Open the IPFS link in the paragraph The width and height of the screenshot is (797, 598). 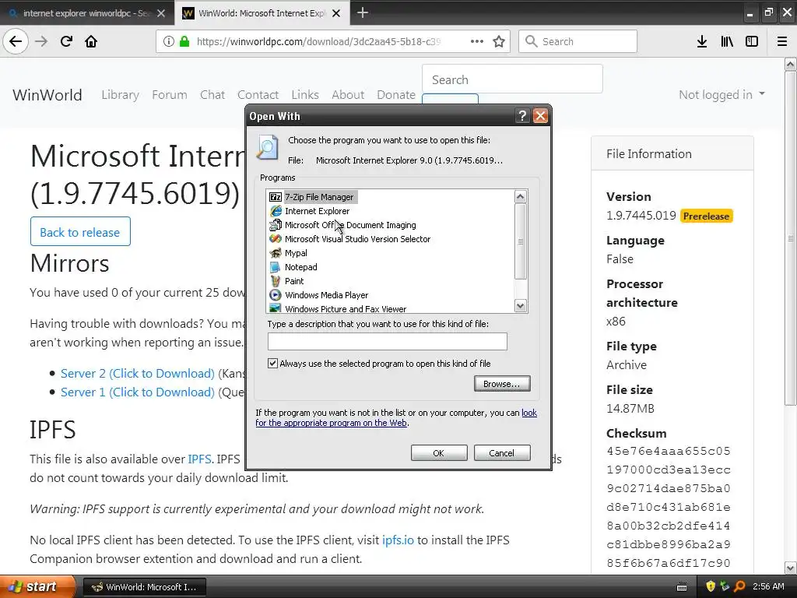[199, 459]
